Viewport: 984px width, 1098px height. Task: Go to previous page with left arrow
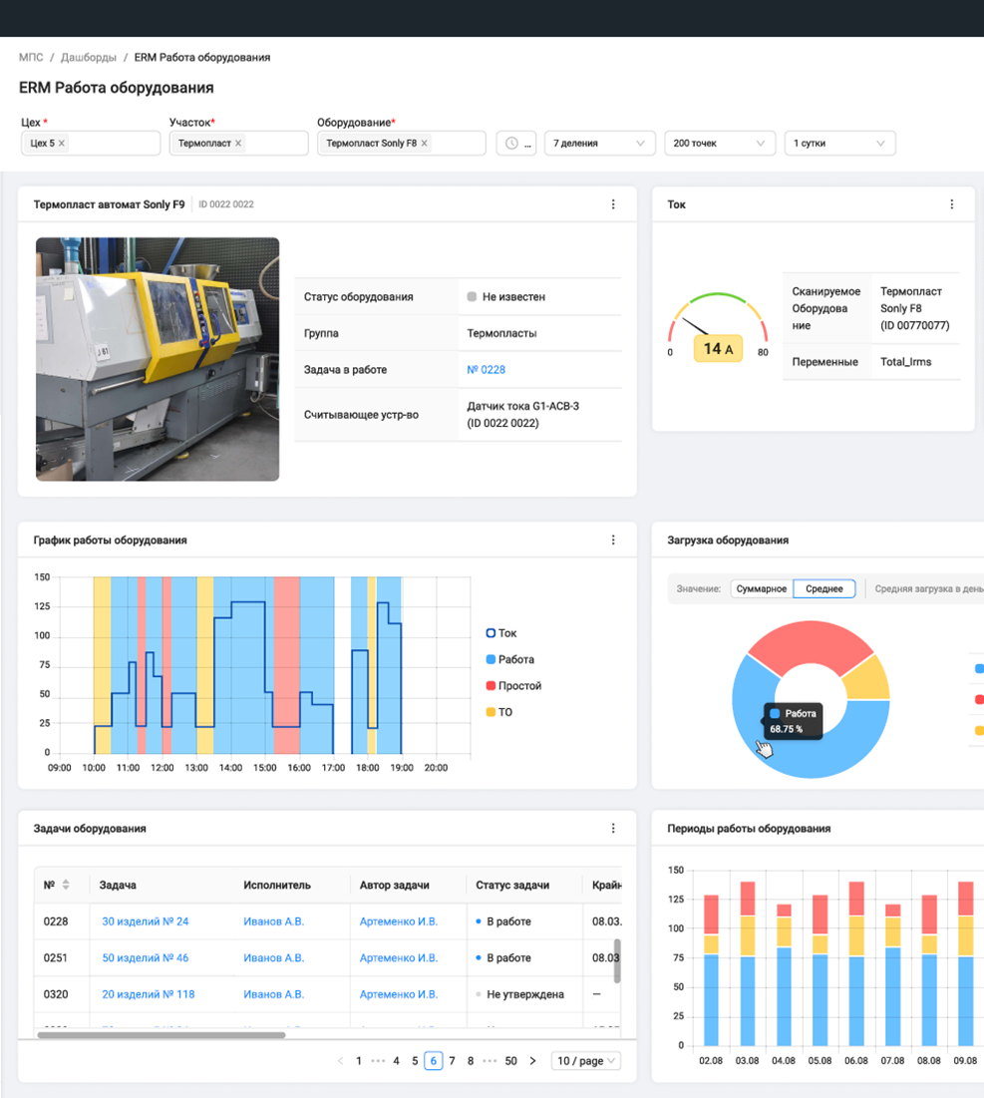[340, 1061]
